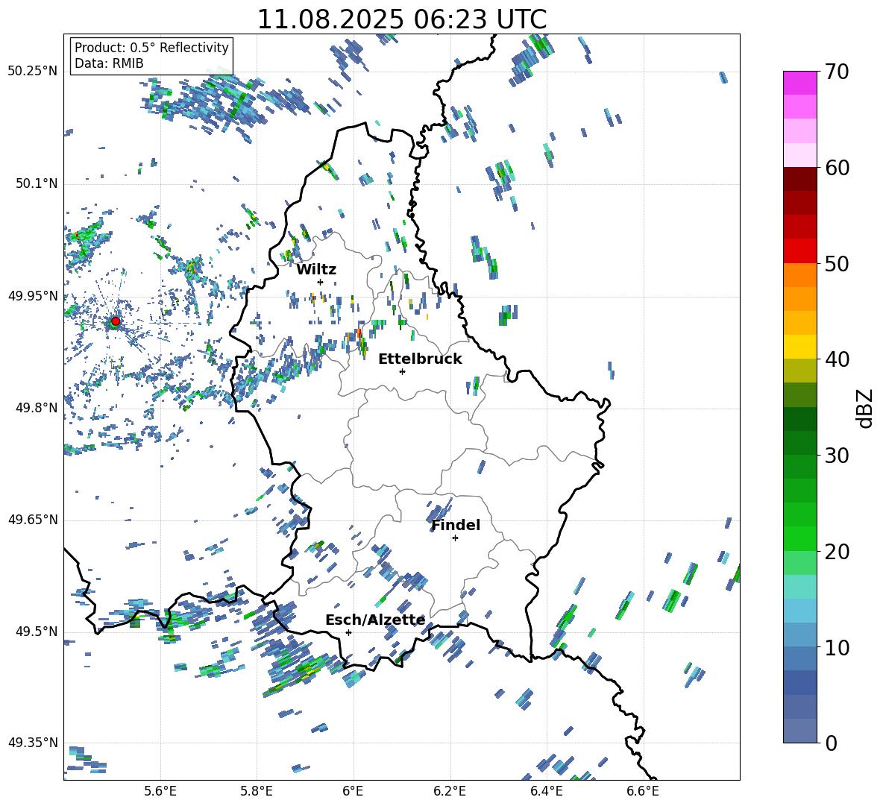Viewport: 883px width, 806px height.
Task: Click the Ettelbruck station cross marker
Action: (402, 371)
